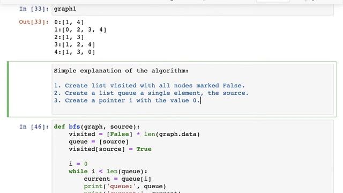The image size is (343, 193).
Task: Place cursor in 'Create a list queue' line
Action: point(151,93)
